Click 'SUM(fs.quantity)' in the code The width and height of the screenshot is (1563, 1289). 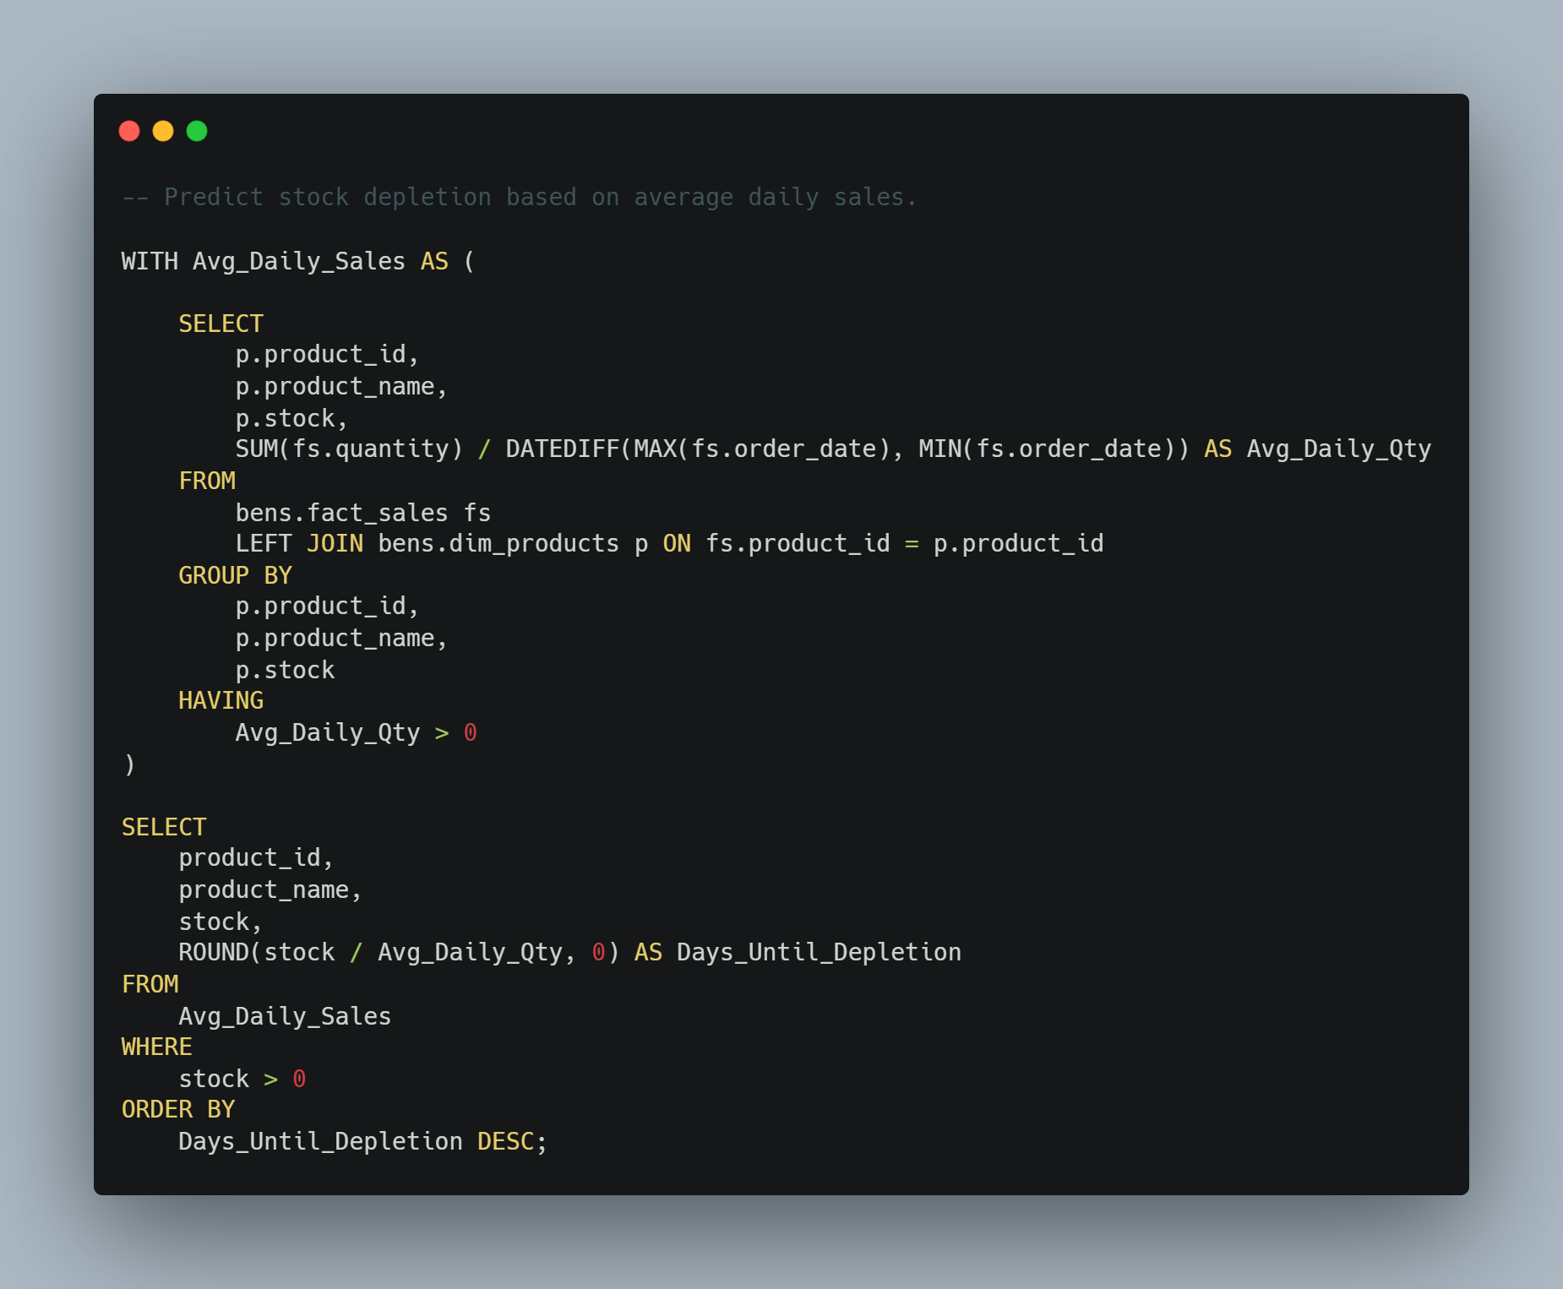(349, 449)
